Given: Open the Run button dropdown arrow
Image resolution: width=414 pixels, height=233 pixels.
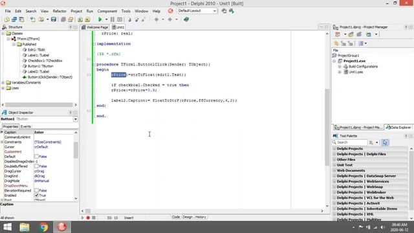Looking at the screenshot, I should pyautogui.click(x=106, y=19).
